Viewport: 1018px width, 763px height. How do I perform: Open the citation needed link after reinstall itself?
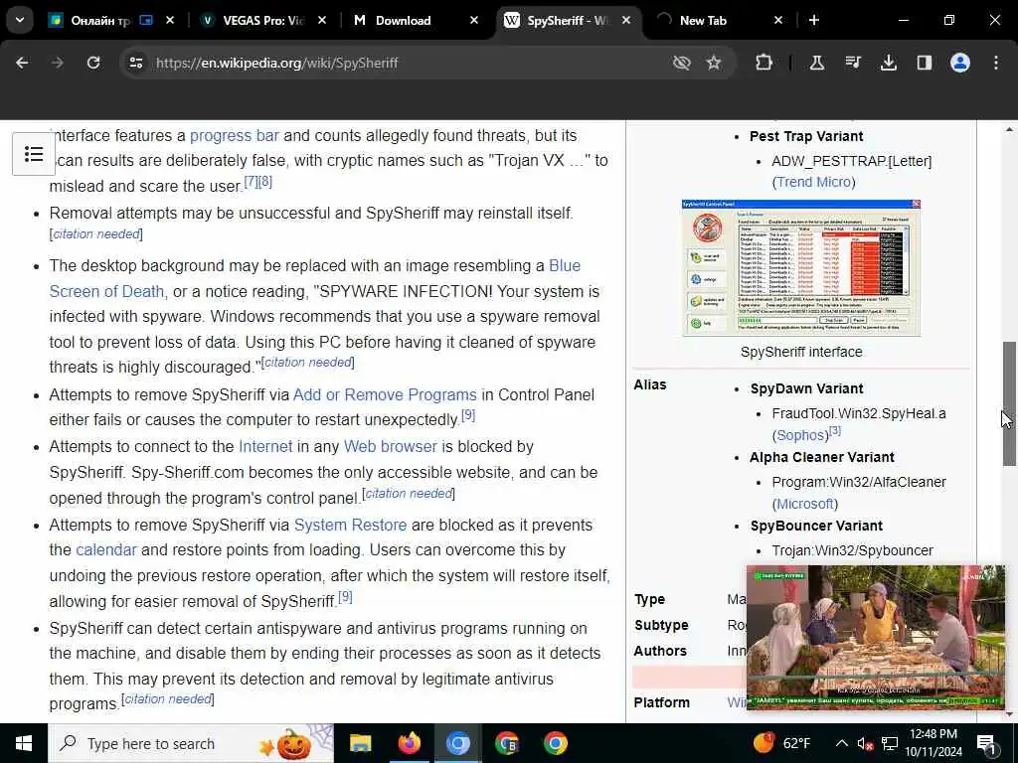96,234
